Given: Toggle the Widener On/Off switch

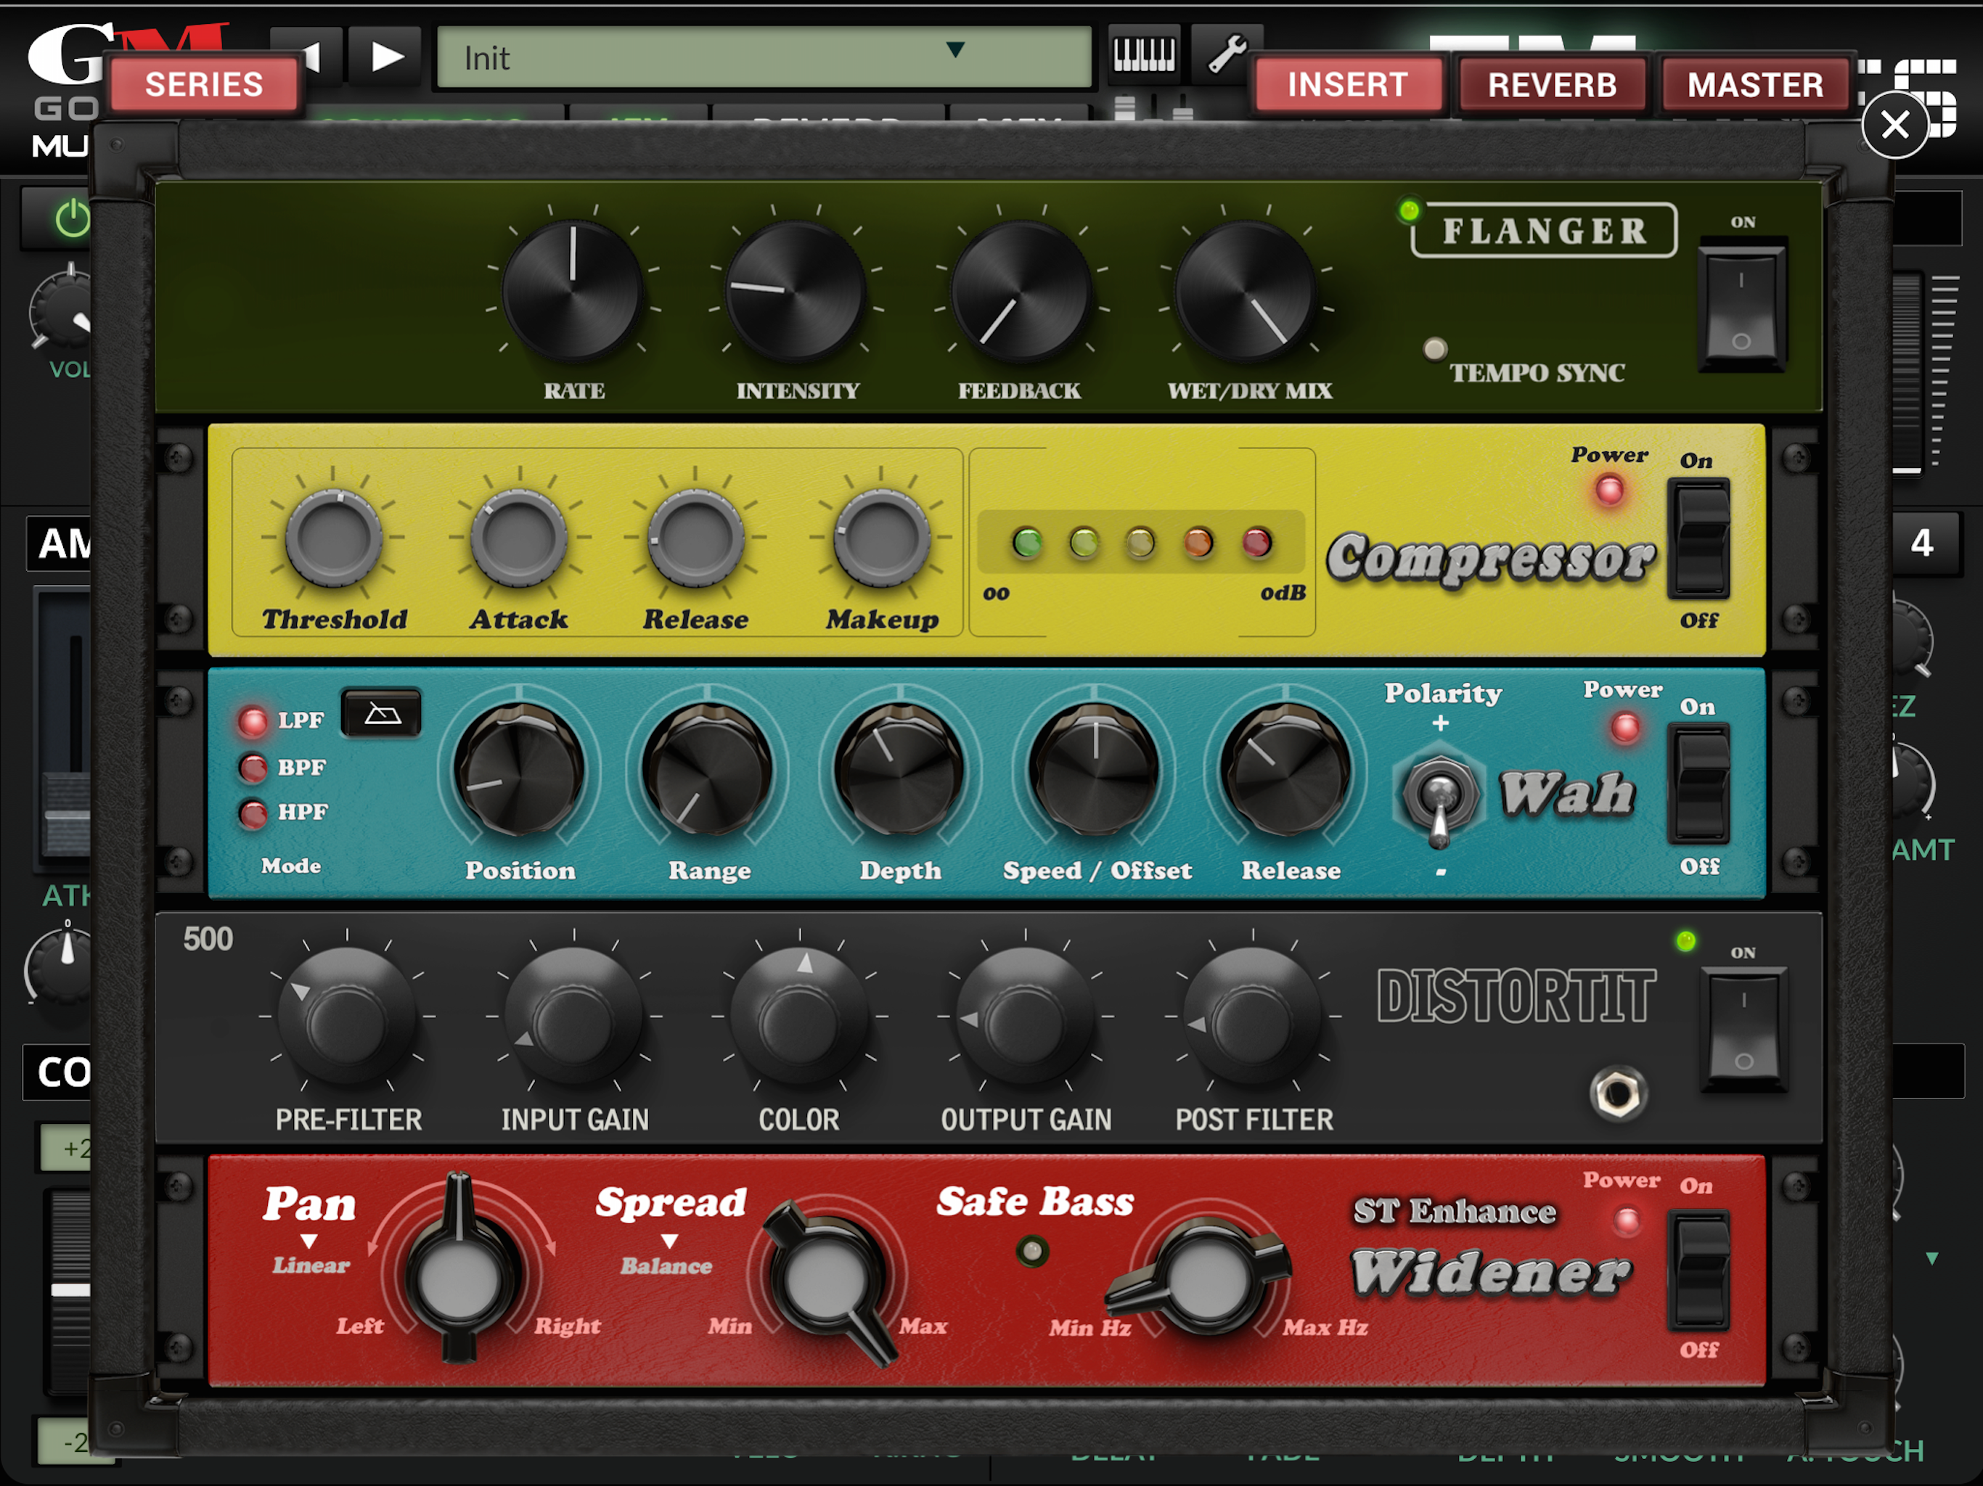Looking at the screenshot, I should 1698,1270.
